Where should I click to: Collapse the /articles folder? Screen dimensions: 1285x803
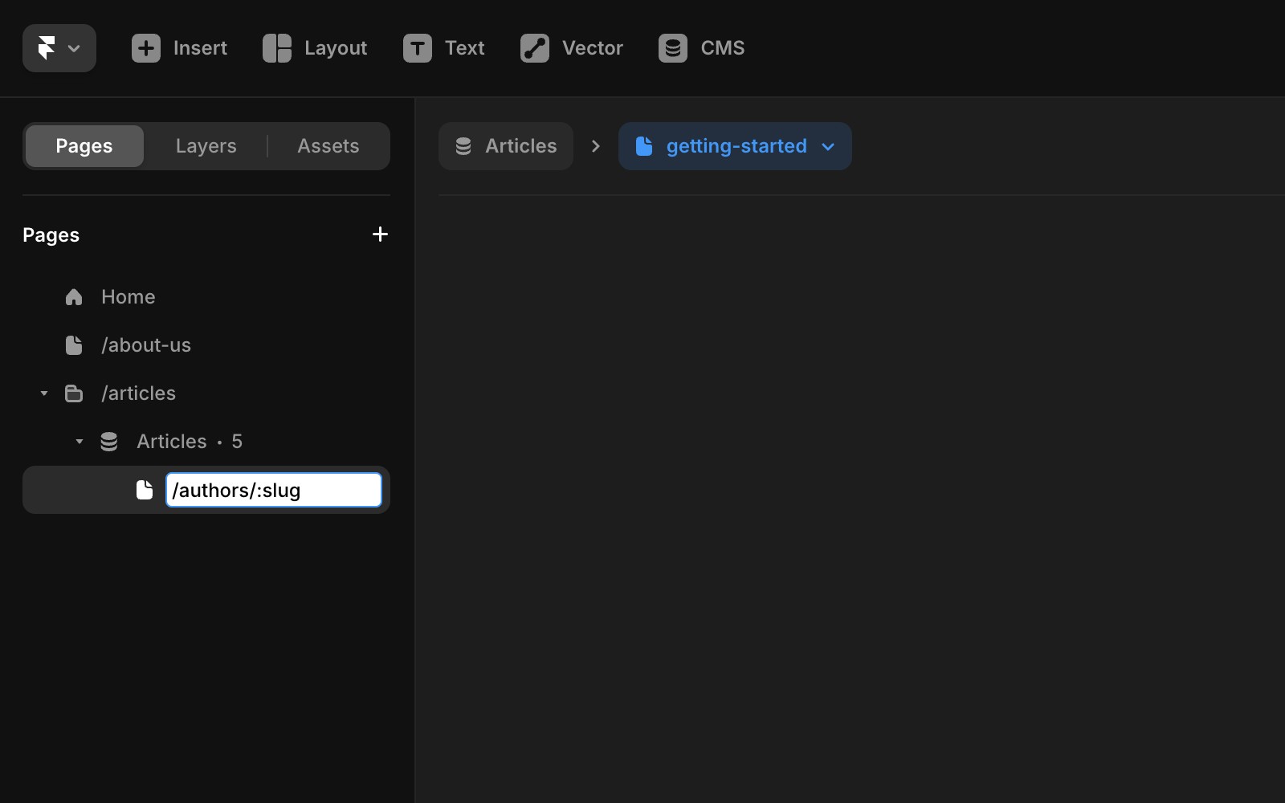[43, 393]
